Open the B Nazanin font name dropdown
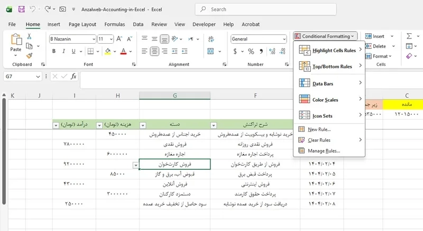The width and height of the screenshot is (423, 231). [94, 40]
